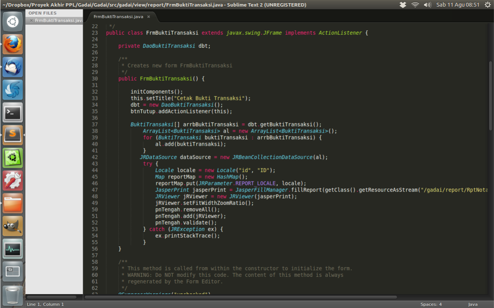Screen dimensions: 494x308
Task: Click the Sublime Text launcher icon
Action: point(13,135)
